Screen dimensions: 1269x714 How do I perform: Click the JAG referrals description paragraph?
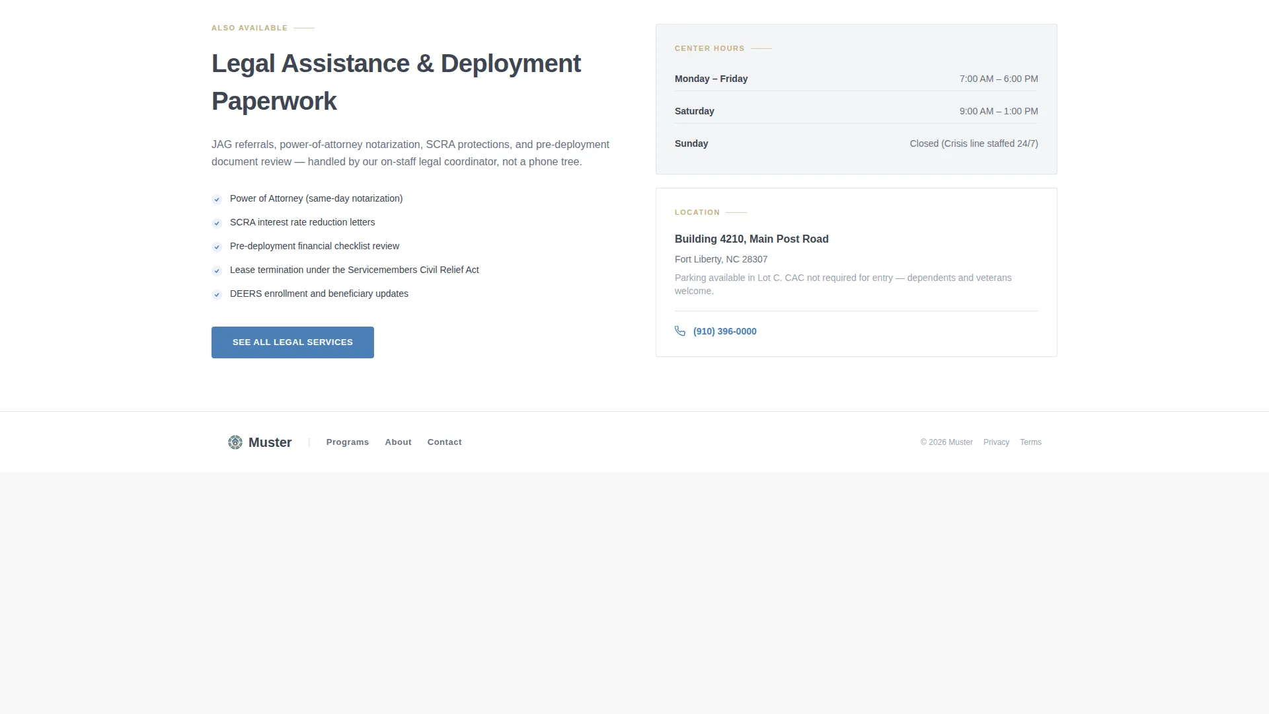pyautogui.click(x=410, y=153)
